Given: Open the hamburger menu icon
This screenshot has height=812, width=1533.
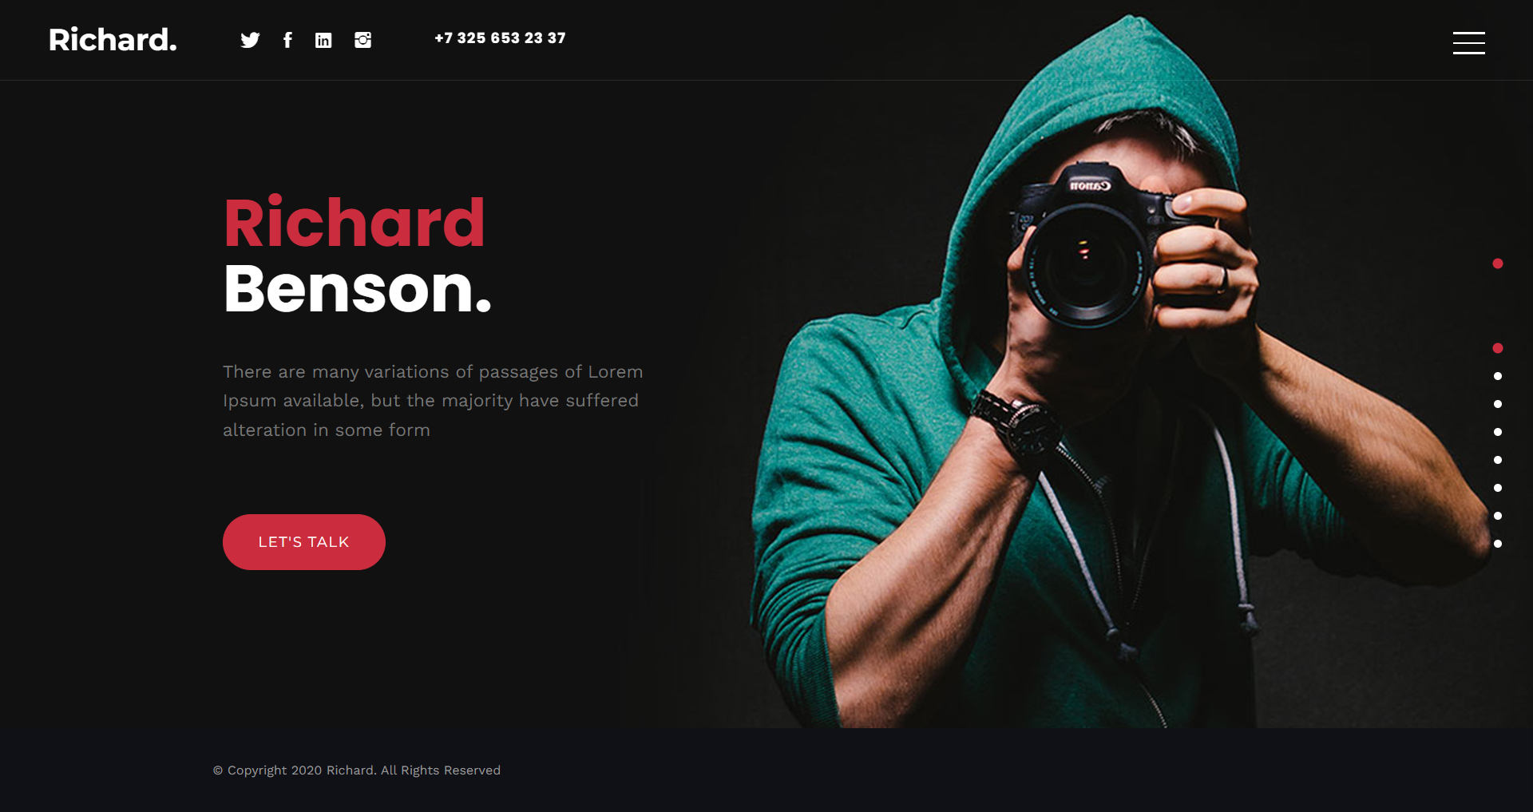Looking at the screenshot, I should click(x=1468, y=43).
